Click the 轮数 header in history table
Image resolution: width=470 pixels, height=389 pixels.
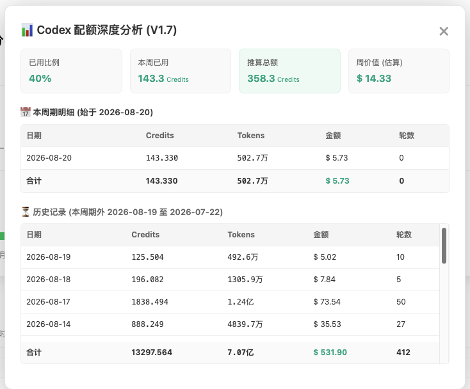coord(404,234)
